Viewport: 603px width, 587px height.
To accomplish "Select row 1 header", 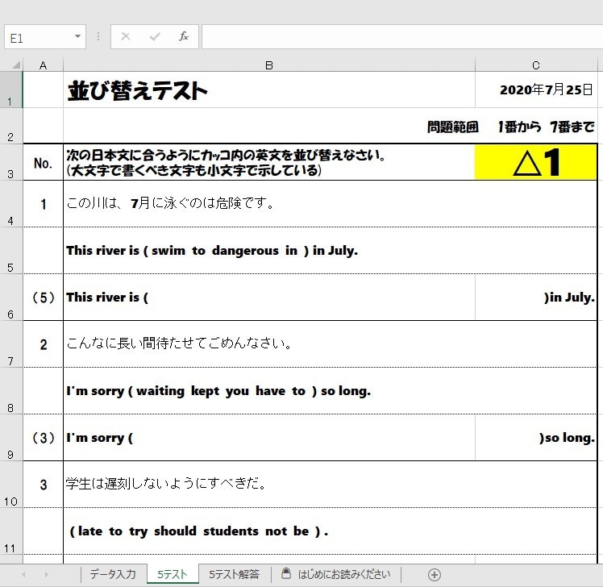I will click(x=10, y=90).
